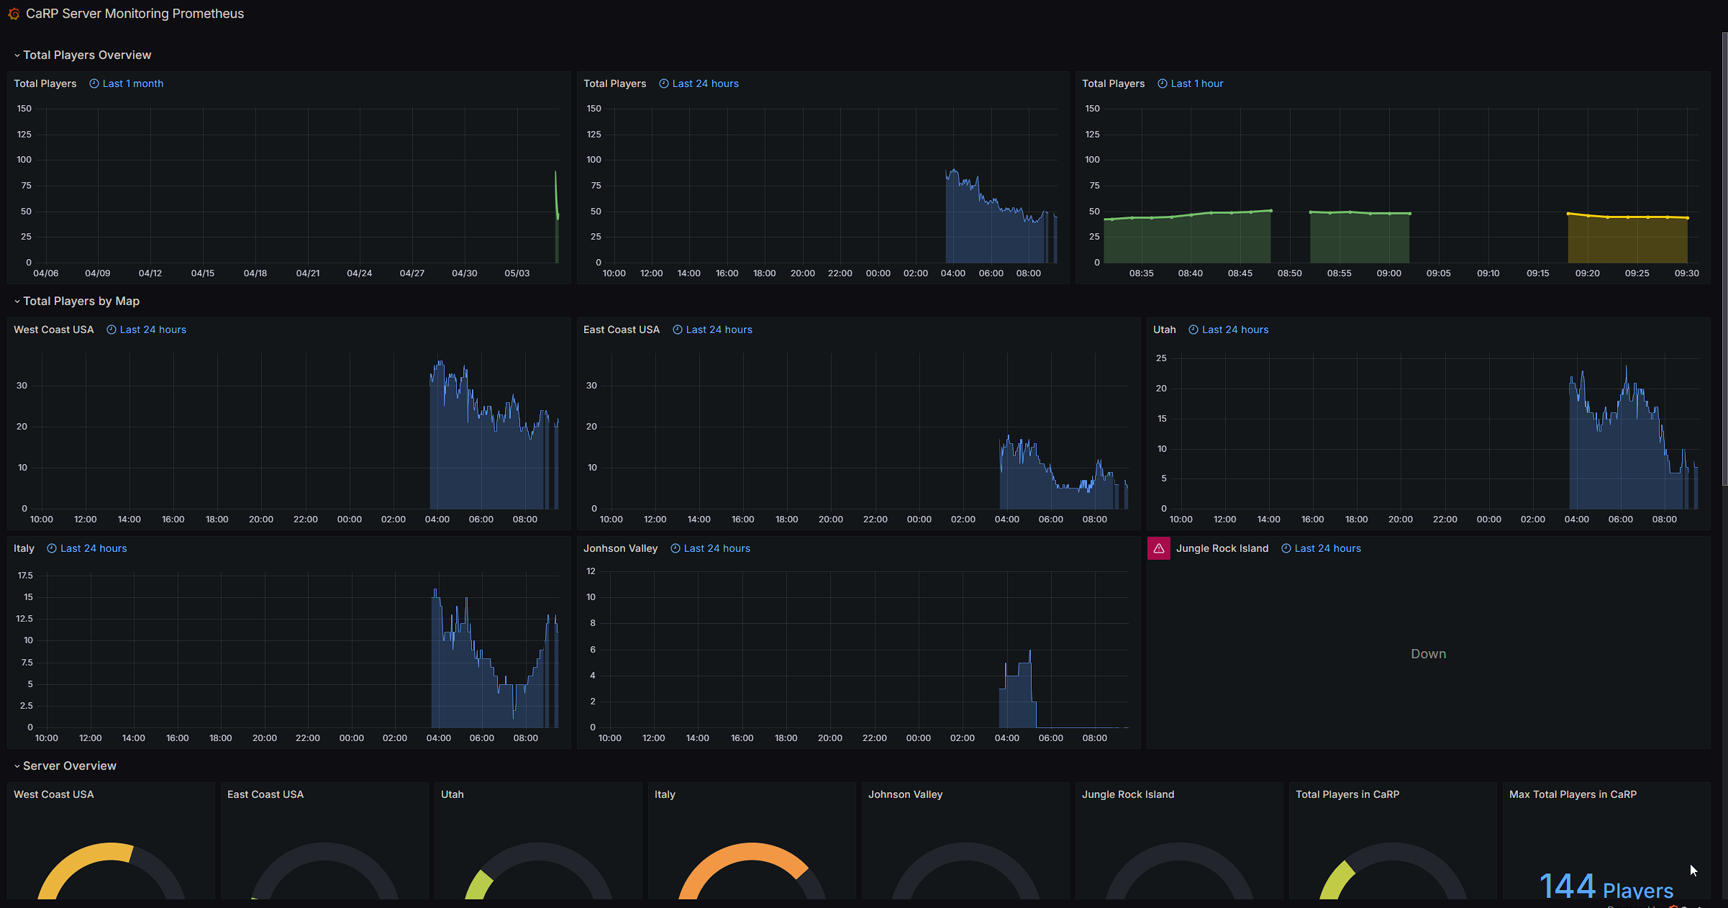Open the Jungle Rock Island panel title menu
The height and width of the screenshot is (908, 1728).
(1222, 548)
